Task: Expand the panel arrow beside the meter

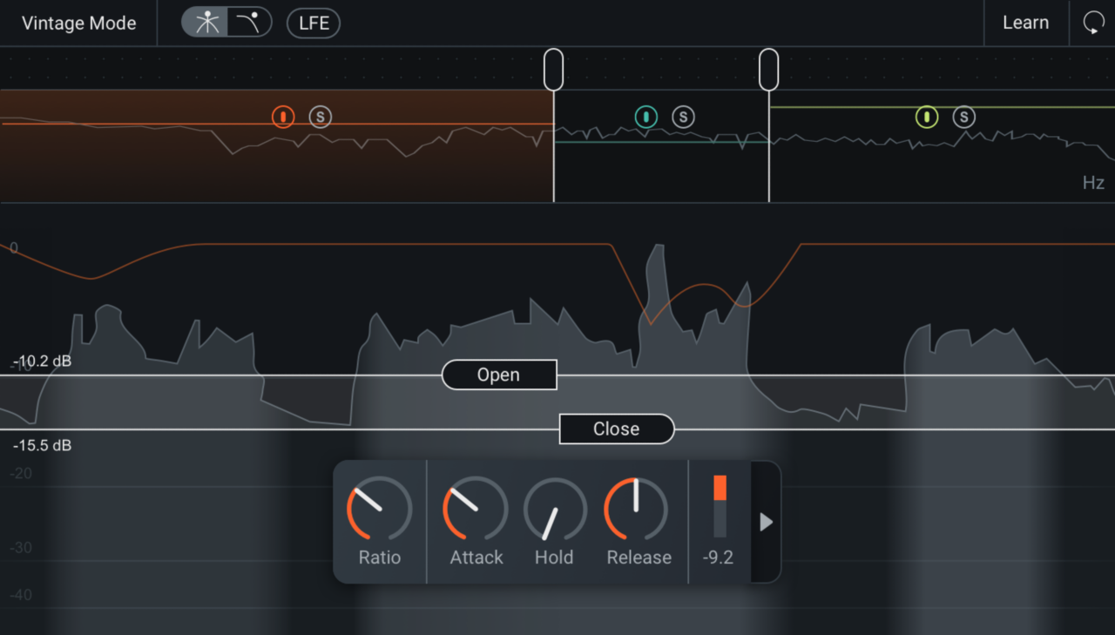Action: pyautogui.click(x=766, y=522)
